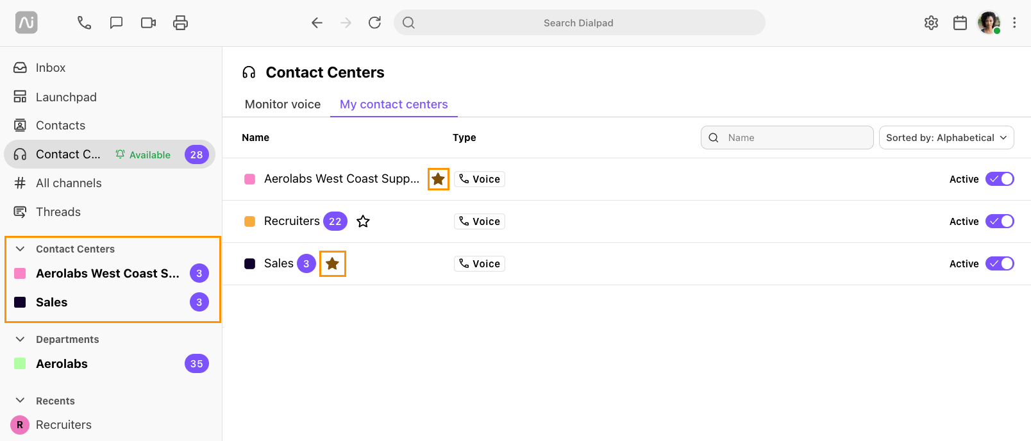Click pink swatch for Aerolabs West Coast row
This screenshot has height=441, width=1031.
250,179
